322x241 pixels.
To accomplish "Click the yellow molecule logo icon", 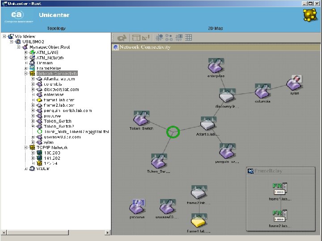I will [x=310, y=15].
